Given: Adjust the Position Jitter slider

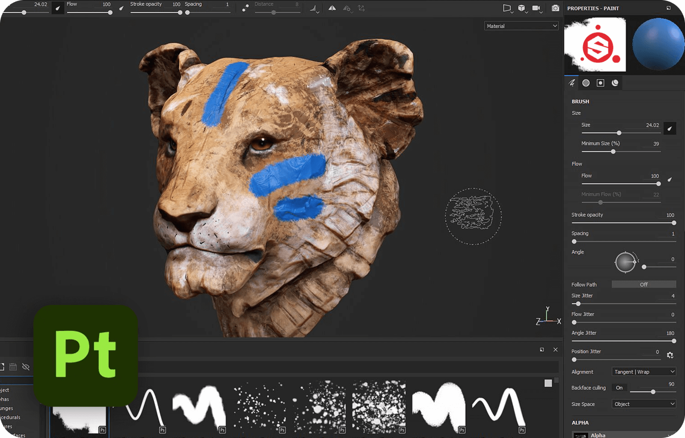Looking at the screenshot, I should (616, 360).
